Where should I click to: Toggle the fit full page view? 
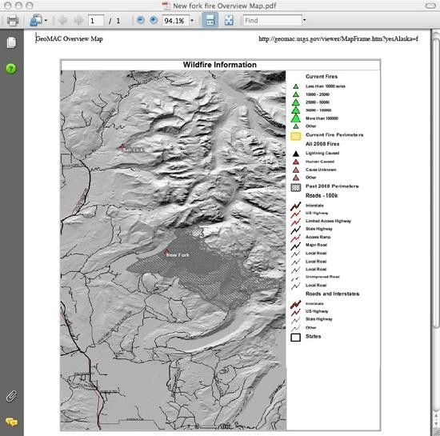[229, 21]
